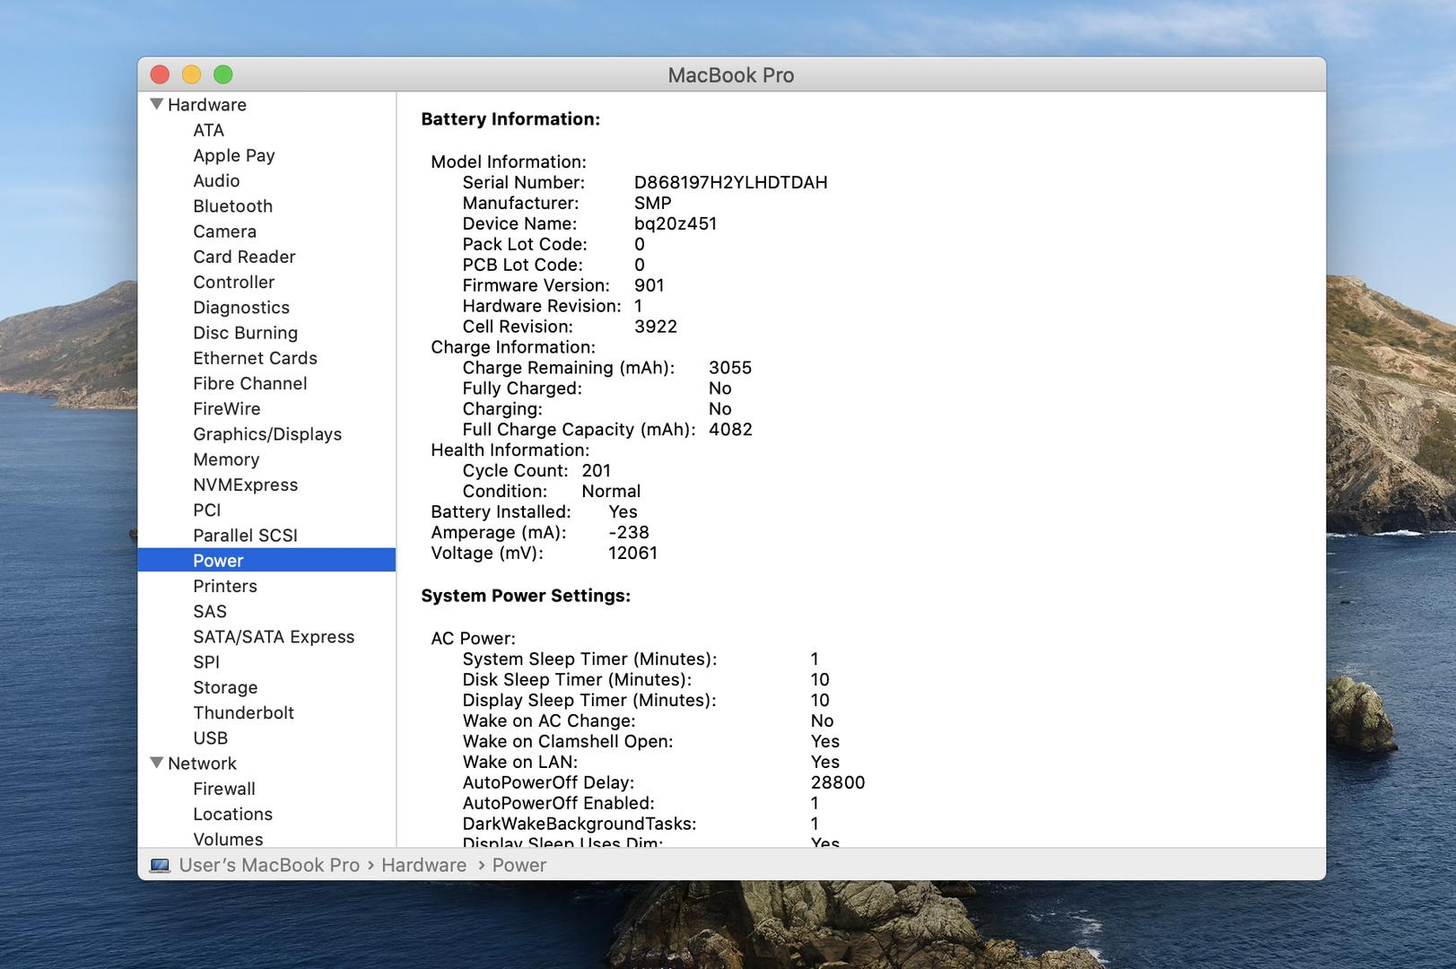Viewport: 1456px width, 969px height.
Task: Click Power in the path bar
Action: [519, 865]
